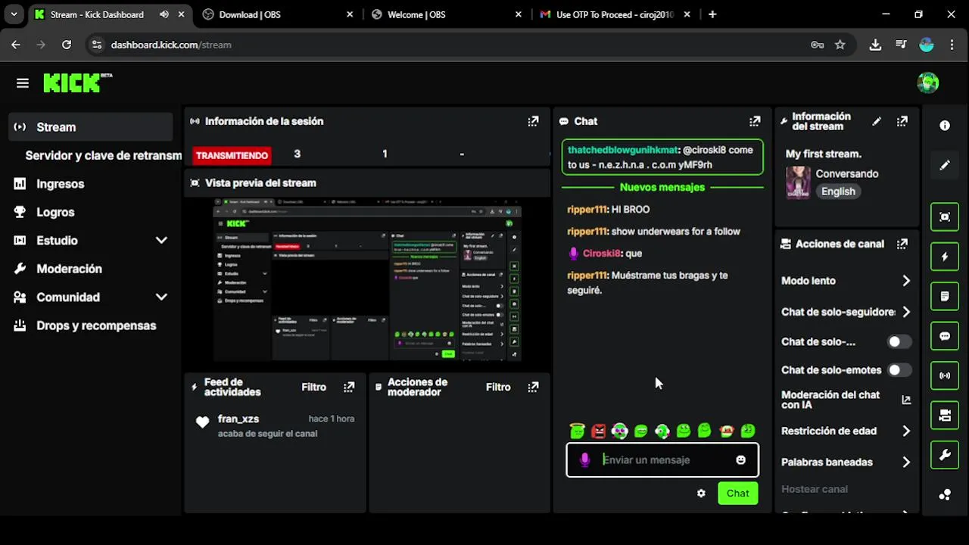
Task: Toggle channel actions widget in right sidebar
Action: 945,415
